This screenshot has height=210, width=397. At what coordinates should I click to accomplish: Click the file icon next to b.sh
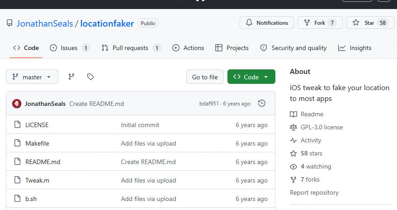pyautogui.click(x=17, y=198)
